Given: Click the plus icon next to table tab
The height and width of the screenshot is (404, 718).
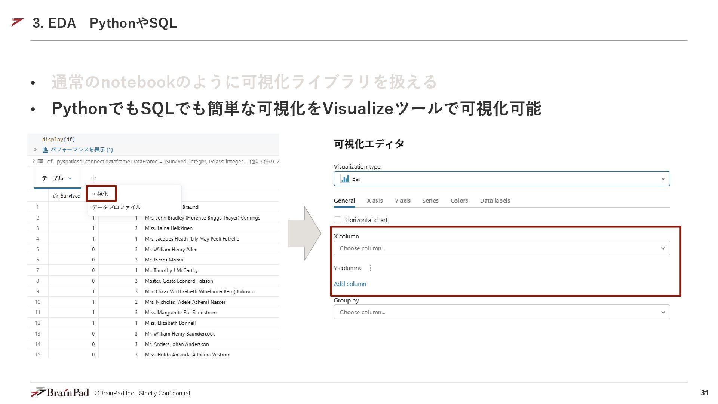Looking at the screenshot, I should 93,178.
